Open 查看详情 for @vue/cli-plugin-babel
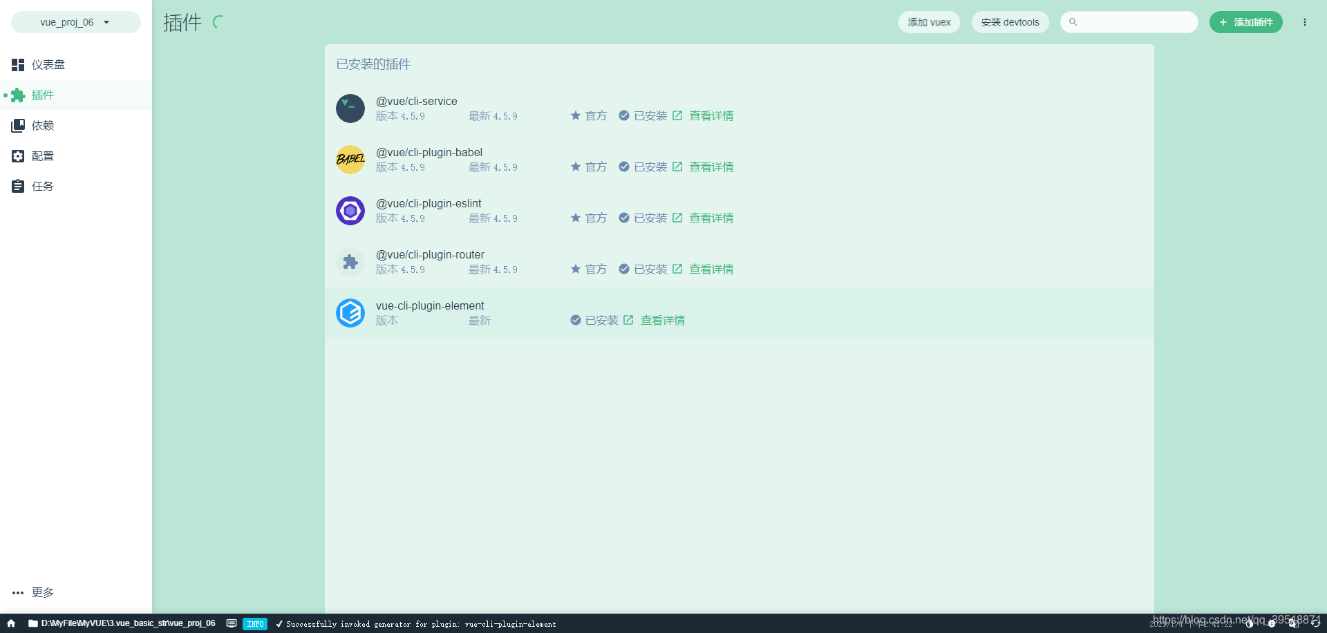This screenshot has width=1327, height=633. click(711, 167)
